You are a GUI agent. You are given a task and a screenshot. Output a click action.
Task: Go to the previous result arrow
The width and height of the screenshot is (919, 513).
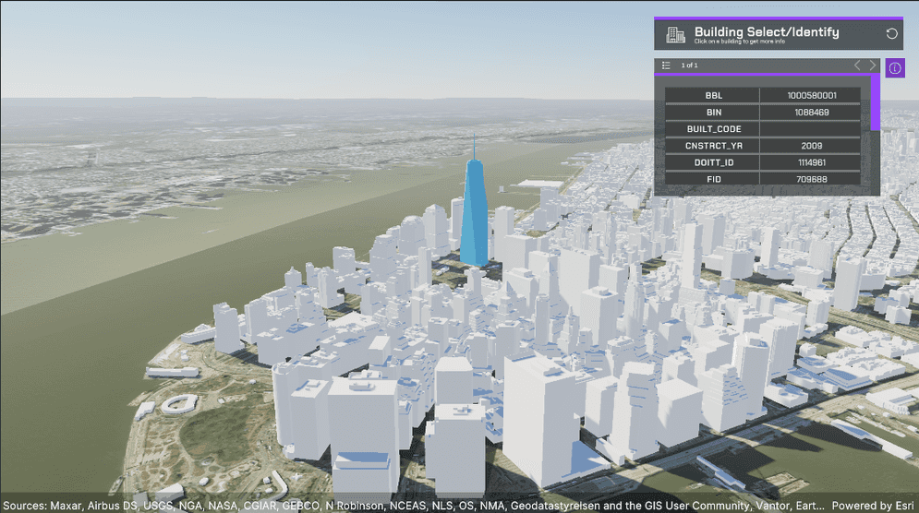pos(856,66)
